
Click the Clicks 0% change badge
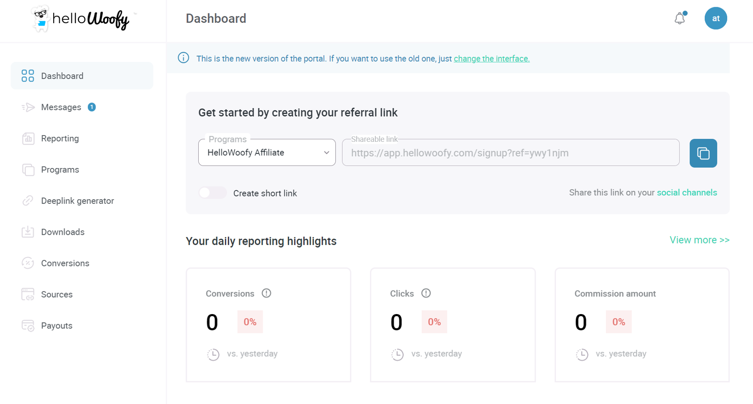(434, 322)
